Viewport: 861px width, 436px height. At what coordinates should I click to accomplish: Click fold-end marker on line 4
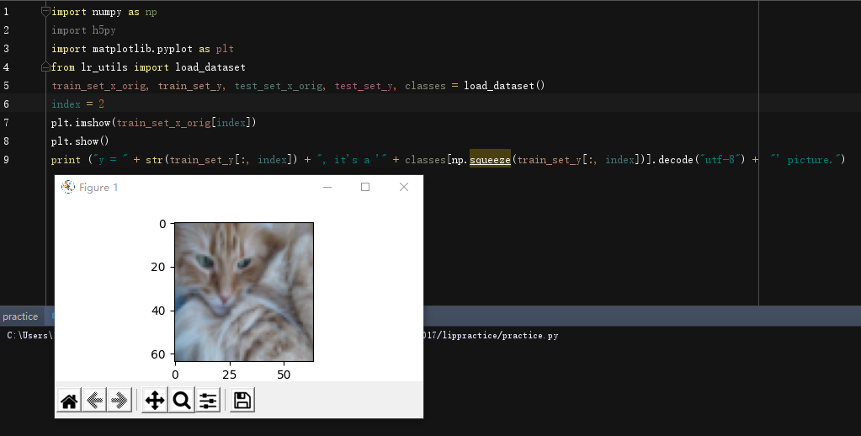point(45,67)
